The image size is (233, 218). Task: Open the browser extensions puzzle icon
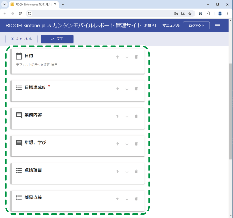tap(208, 14)
